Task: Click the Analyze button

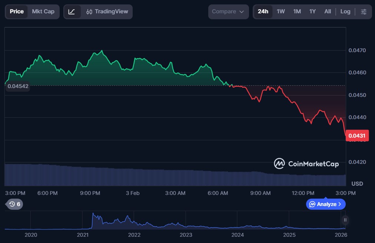Action: click(x=325, y=204)
